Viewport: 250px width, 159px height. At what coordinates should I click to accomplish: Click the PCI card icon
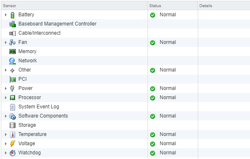pos(13,79)
